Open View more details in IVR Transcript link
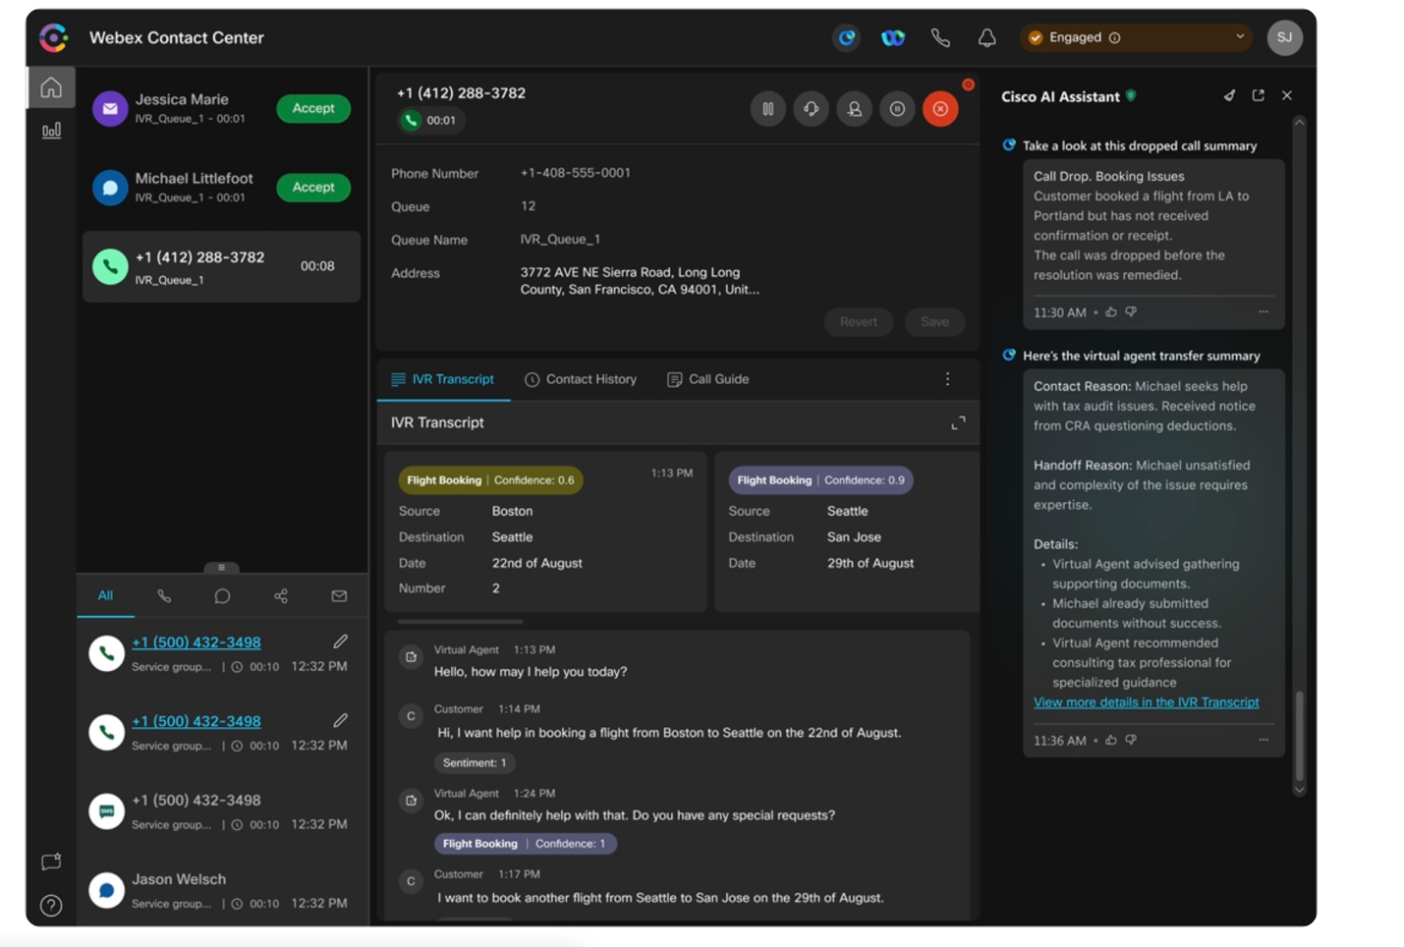Screen dimensions: 1404x947 (x=1146, y=702)
